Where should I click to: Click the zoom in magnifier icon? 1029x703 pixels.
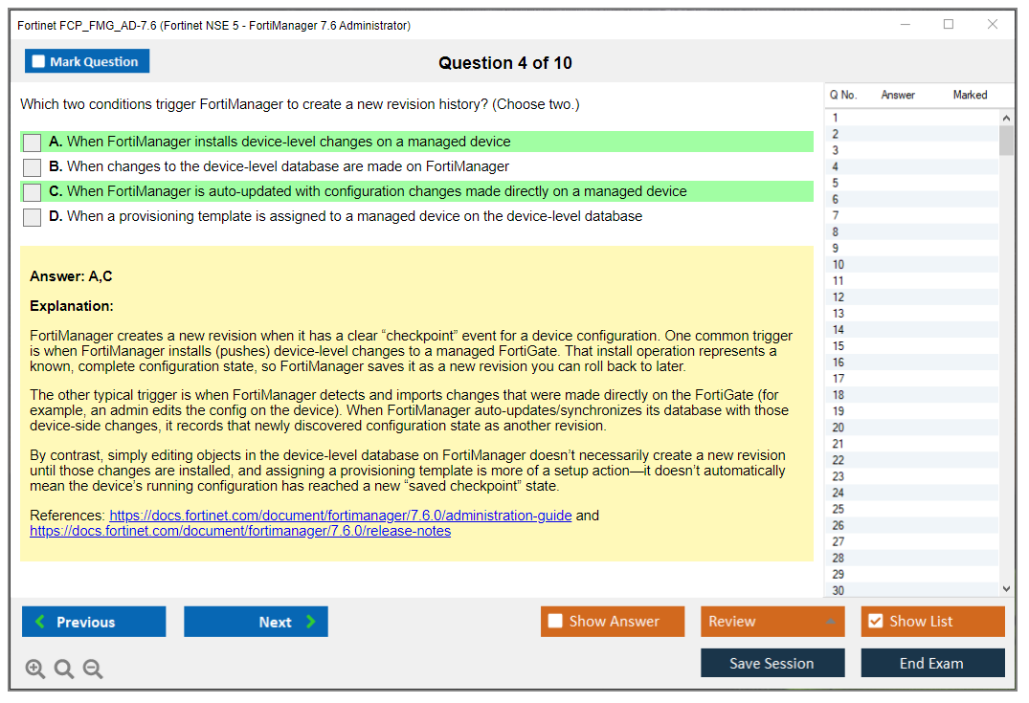pyautogui.click(x=35, y=669)
